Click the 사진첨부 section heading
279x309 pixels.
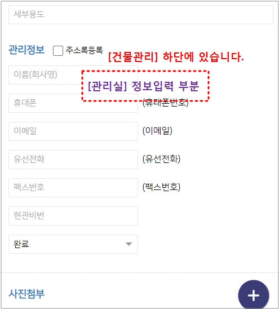tap(26, 294)
